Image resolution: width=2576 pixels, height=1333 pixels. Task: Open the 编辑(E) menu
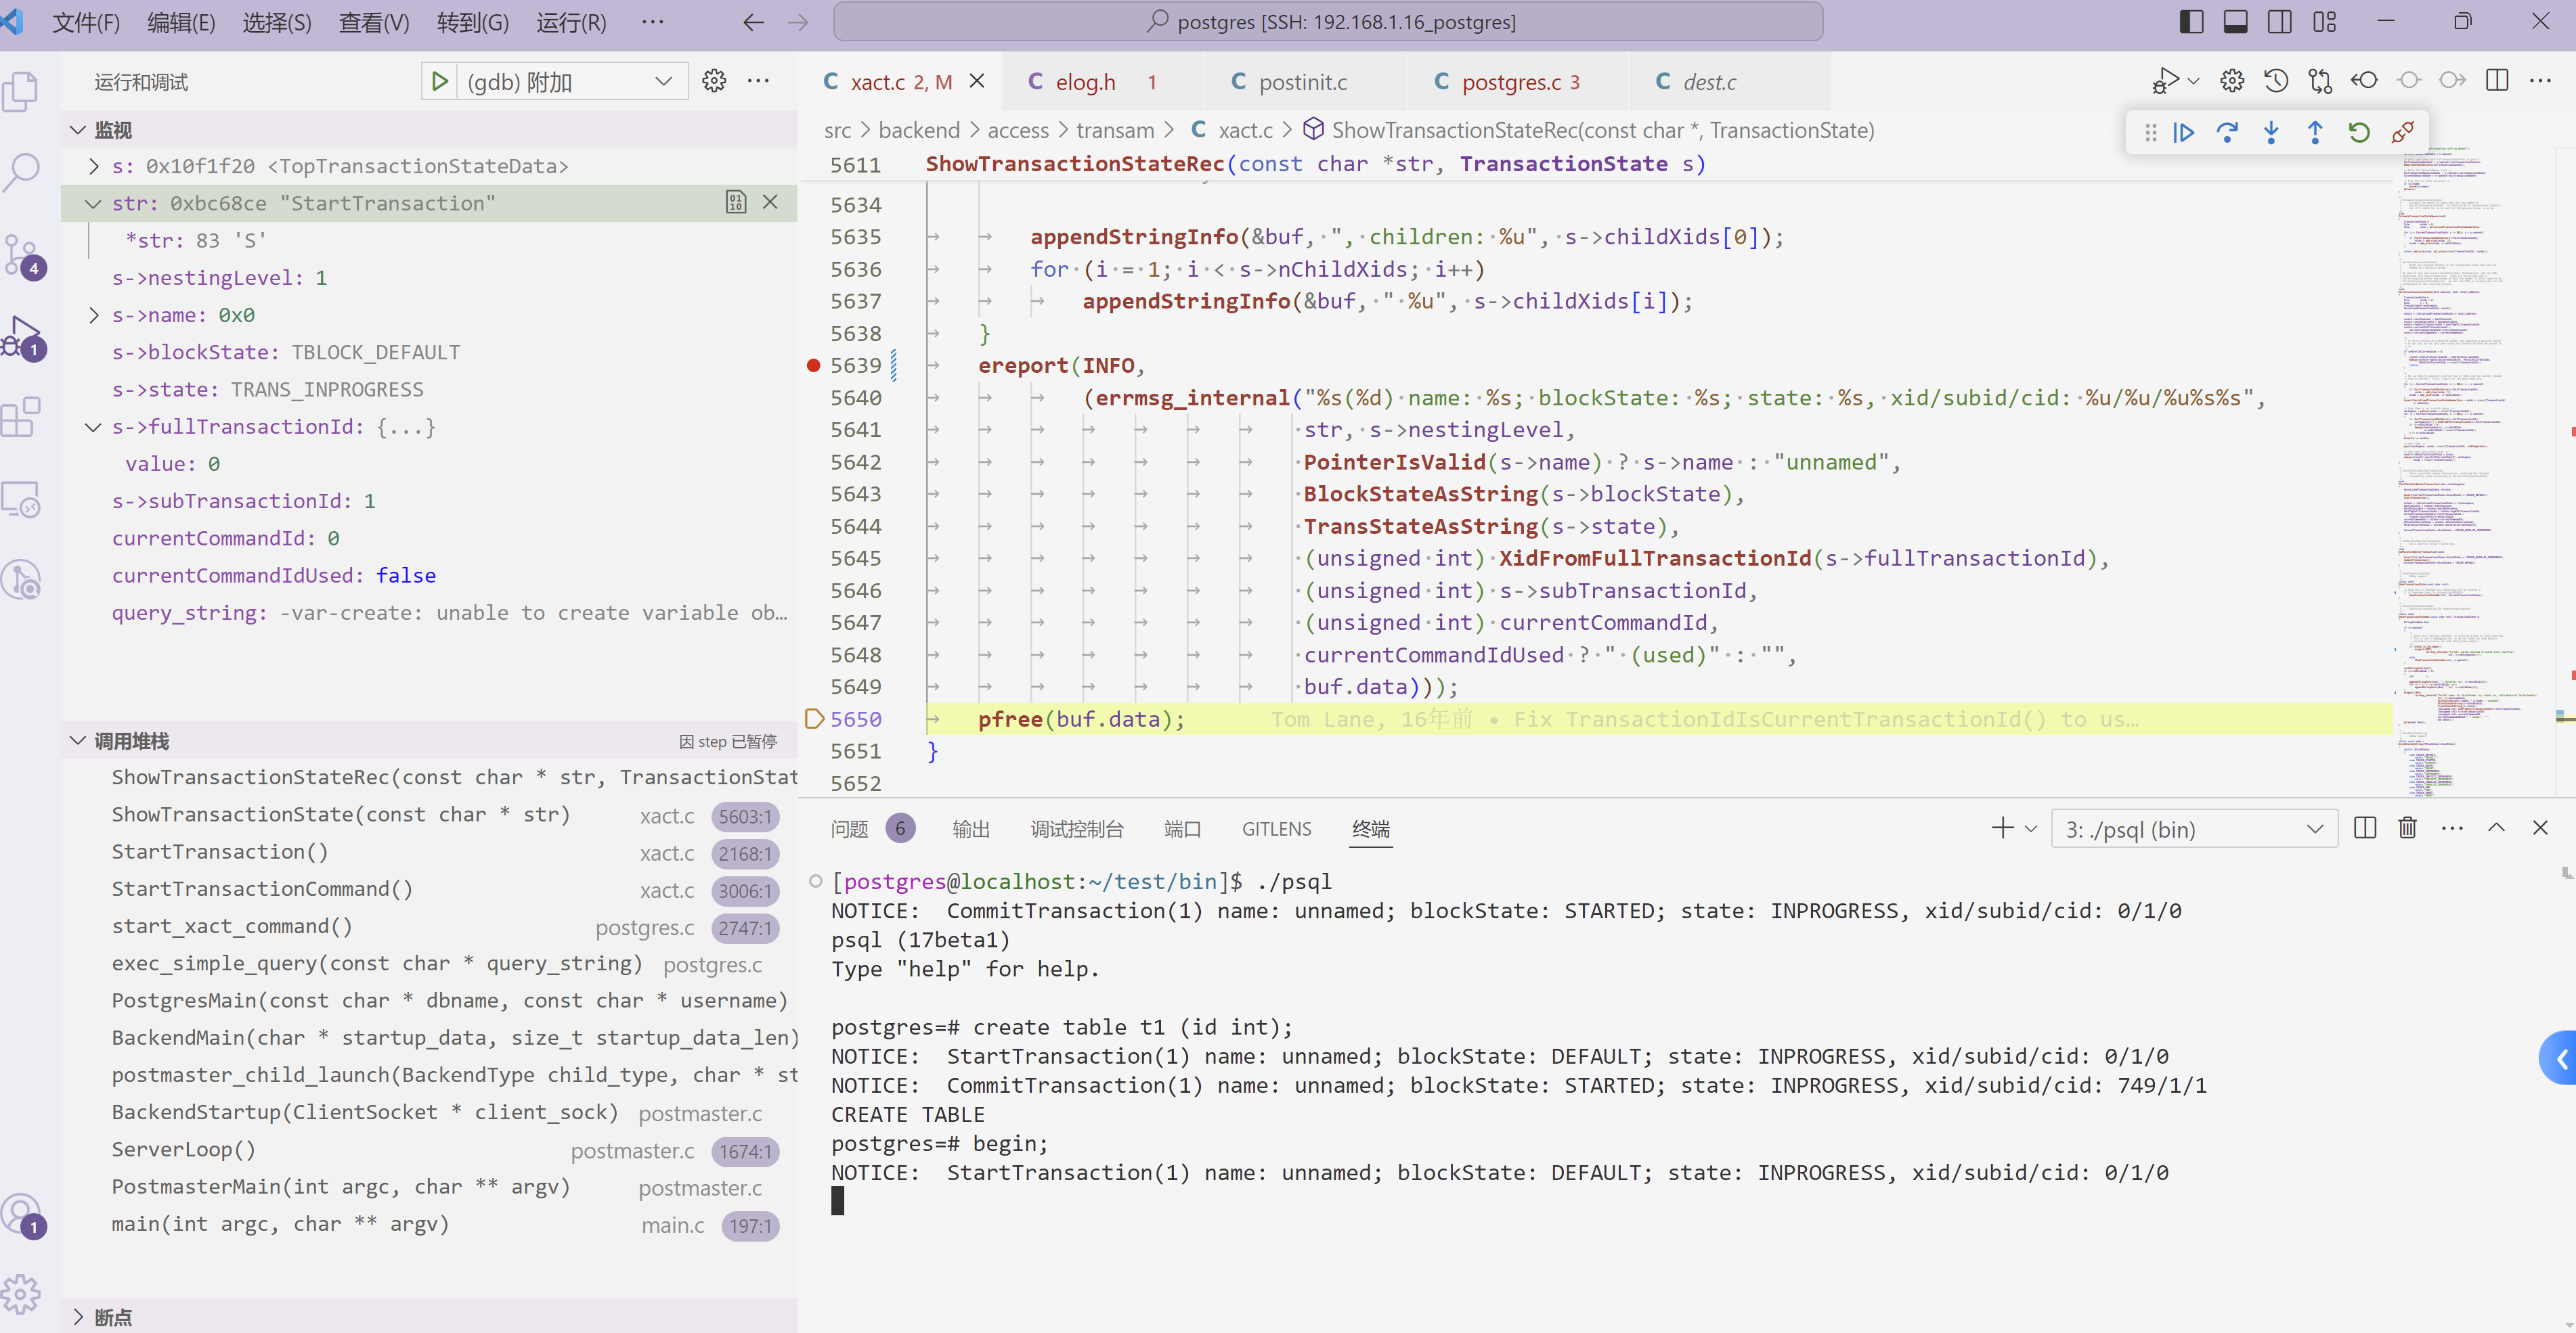(181, 22)
